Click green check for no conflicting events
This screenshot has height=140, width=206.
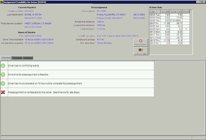3,66
